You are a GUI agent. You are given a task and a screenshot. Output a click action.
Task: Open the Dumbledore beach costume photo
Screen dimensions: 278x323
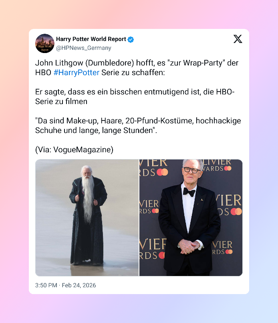tap(87, 217)
